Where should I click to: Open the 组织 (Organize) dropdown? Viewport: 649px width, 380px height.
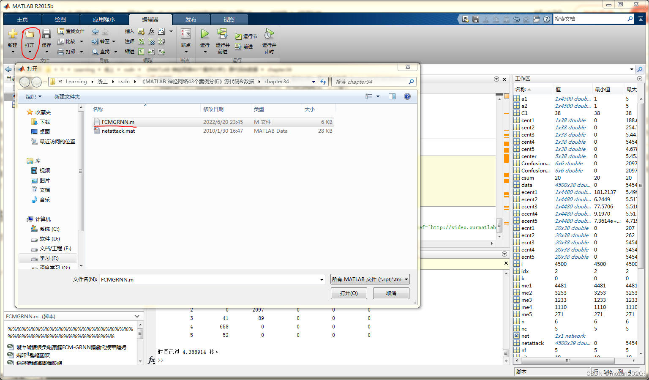pos(34,96)
